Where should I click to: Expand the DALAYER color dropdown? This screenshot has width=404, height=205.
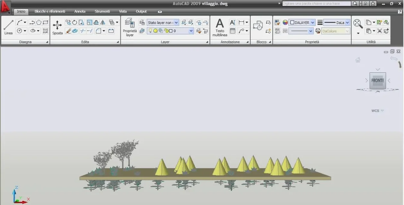[313, 22]
